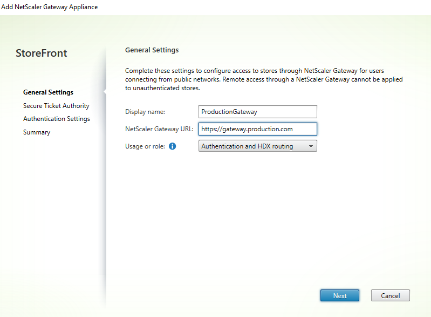
Task: Click the Add NetScaler Gateway Appliance window title
Action: coord(50,6)
